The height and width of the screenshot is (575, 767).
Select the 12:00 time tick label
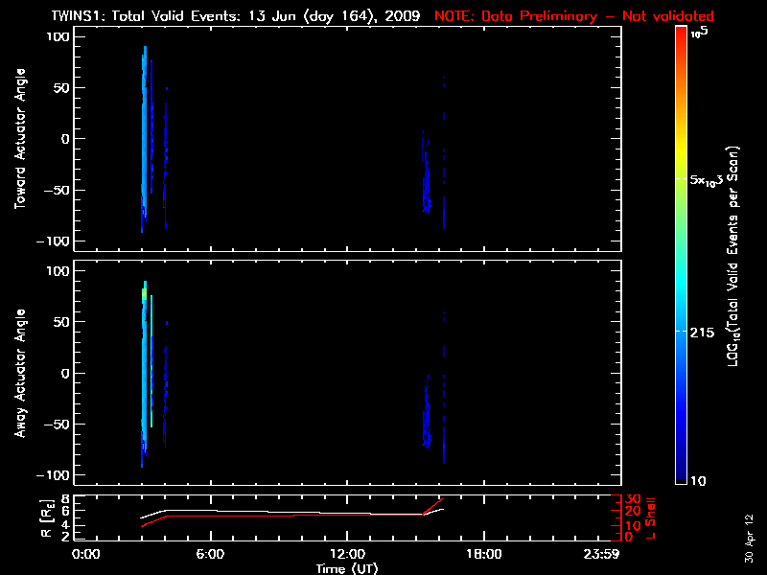tap(345, 554)
